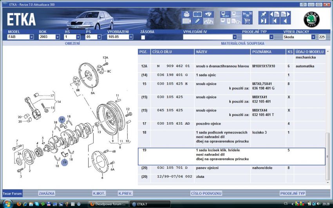Click the K.MOT. button
Viewport: 333px width, 208px height.
[99, 194]
